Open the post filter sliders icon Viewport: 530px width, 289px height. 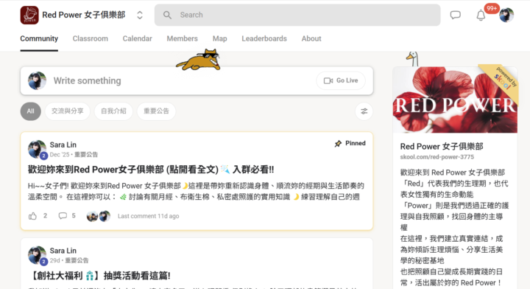[364, 111]
